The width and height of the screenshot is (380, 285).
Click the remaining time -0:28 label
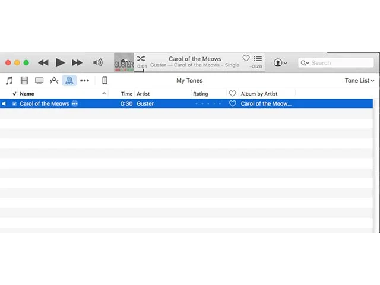coord(256,66)
